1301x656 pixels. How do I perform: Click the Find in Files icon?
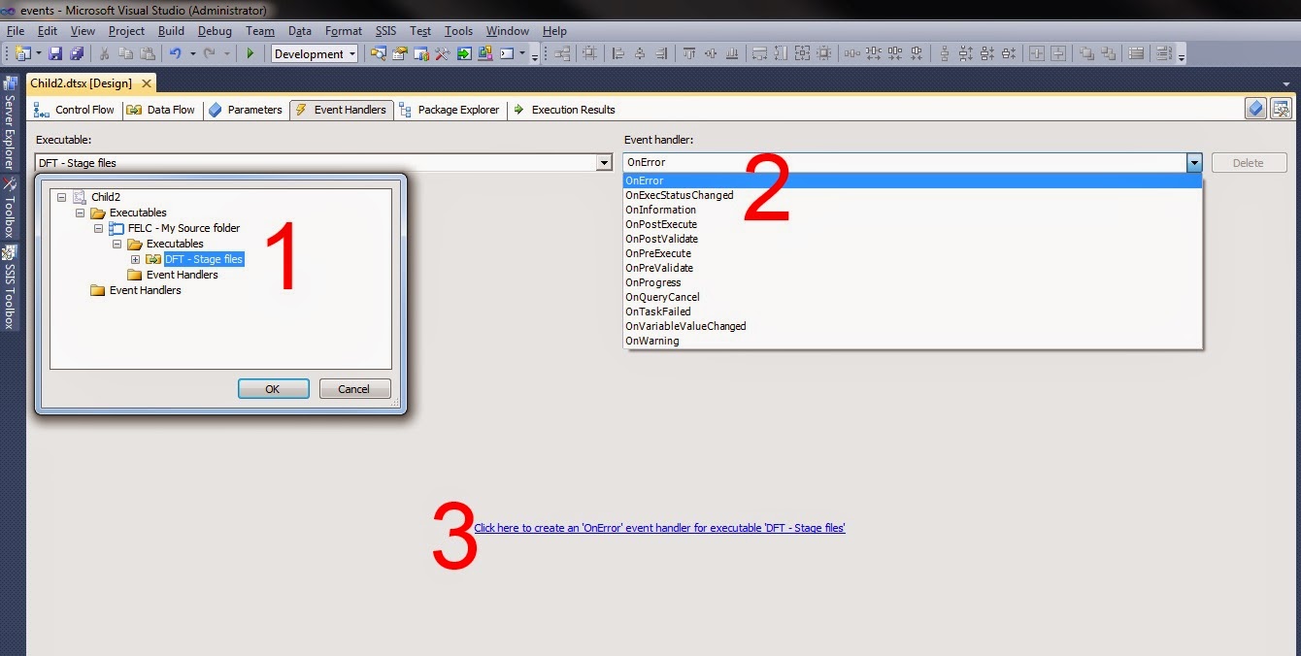click(x=377, y=53)
